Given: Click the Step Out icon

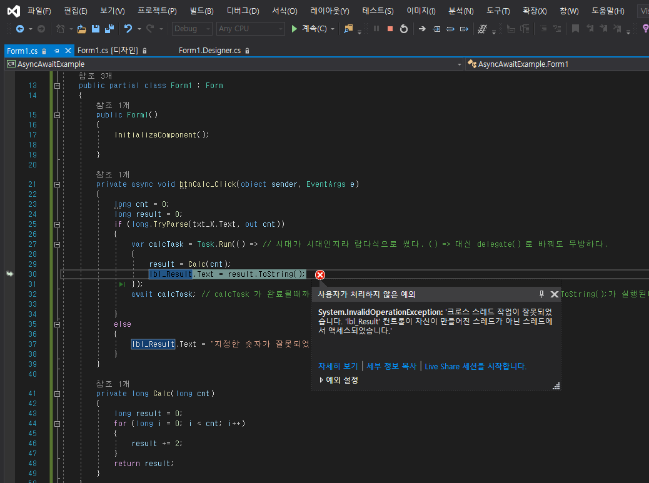Looking at the screenshot, I should pos(464,29).
